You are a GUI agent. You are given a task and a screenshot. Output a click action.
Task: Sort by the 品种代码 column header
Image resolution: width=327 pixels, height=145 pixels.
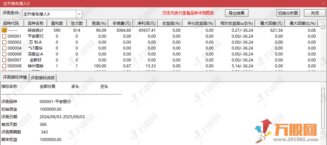pyautogui.click(x=13, y=23)
